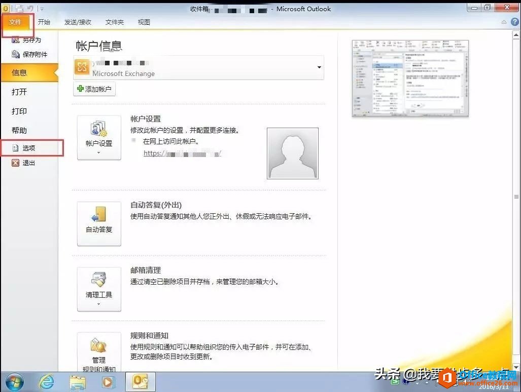
Task: Click 退出 to quit Outlook
Action: (28, 163)
